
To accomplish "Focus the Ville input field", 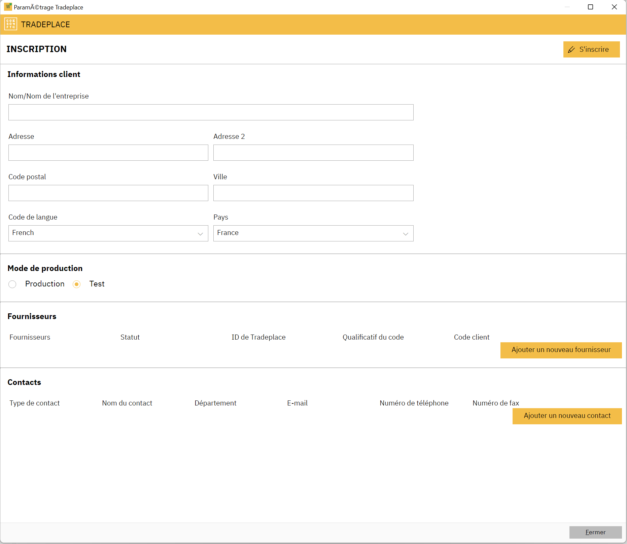I will pyautogui.click(x=313, y=193).
